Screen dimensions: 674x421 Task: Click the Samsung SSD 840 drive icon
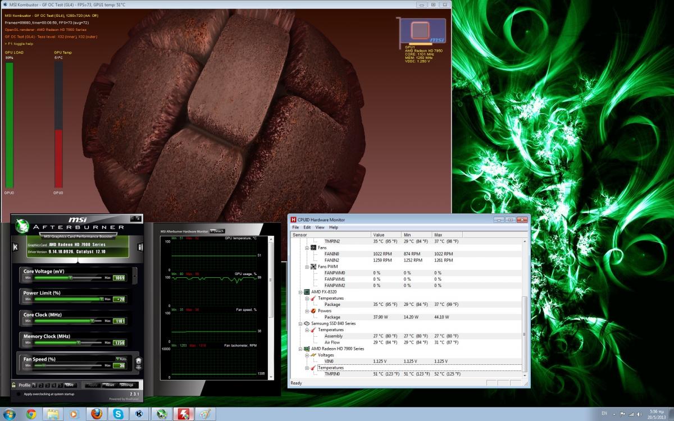pyautogui.click(x=307, y=323)
